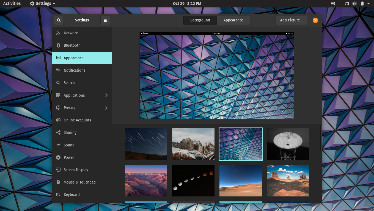Click the Notifications bell icon

tap(58, 70)
